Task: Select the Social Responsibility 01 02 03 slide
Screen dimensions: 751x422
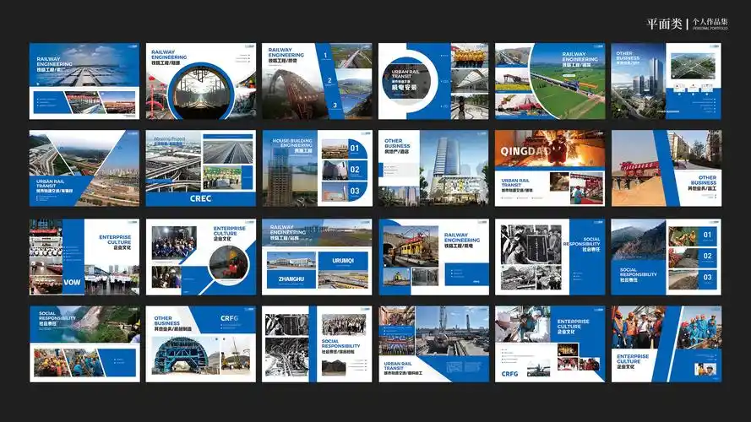Action: [x=667, y=257]
